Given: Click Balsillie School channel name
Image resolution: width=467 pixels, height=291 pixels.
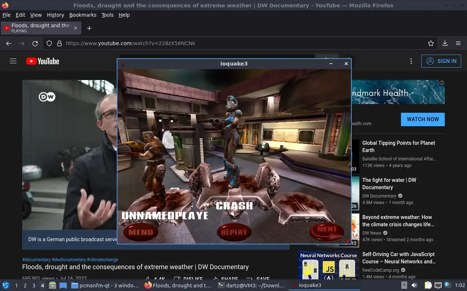Looking at the screenshot, I should [399, 159].
